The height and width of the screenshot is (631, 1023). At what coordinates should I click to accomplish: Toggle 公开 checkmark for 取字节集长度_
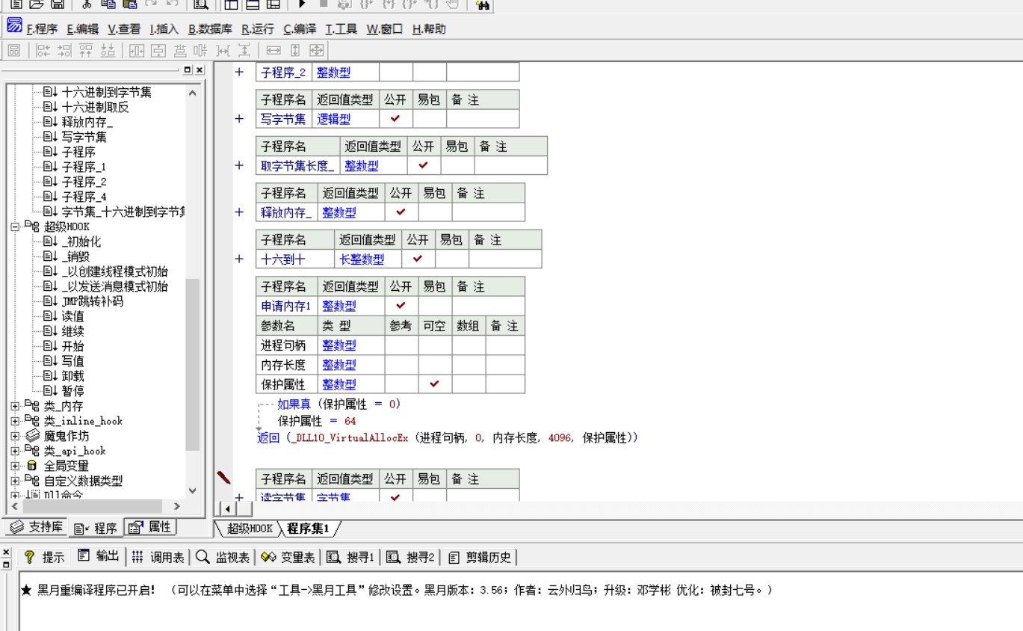(x=423, y=165)
